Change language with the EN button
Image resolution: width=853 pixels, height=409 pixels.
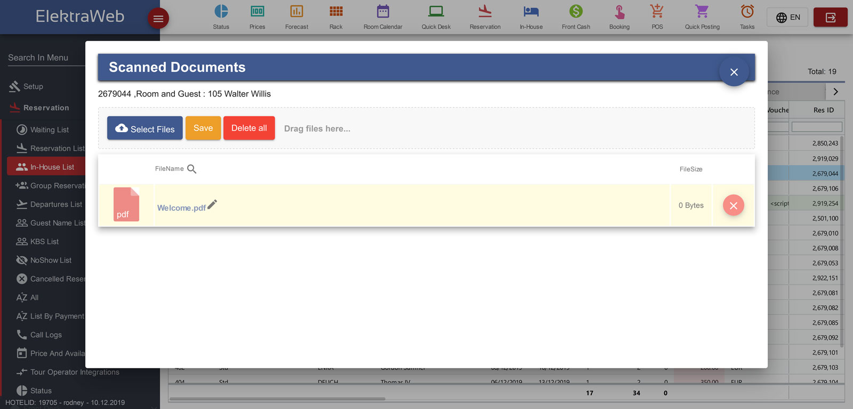click(787, 18)
